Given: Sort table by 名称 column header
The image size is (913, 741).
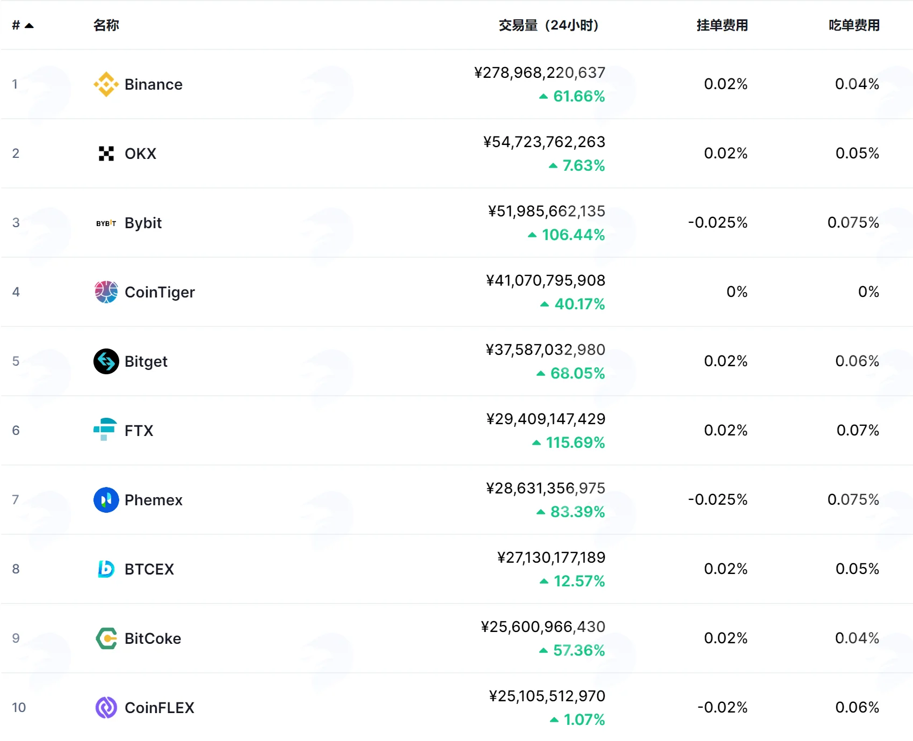Looking at the screenshot, I should [x=106, y=25].
